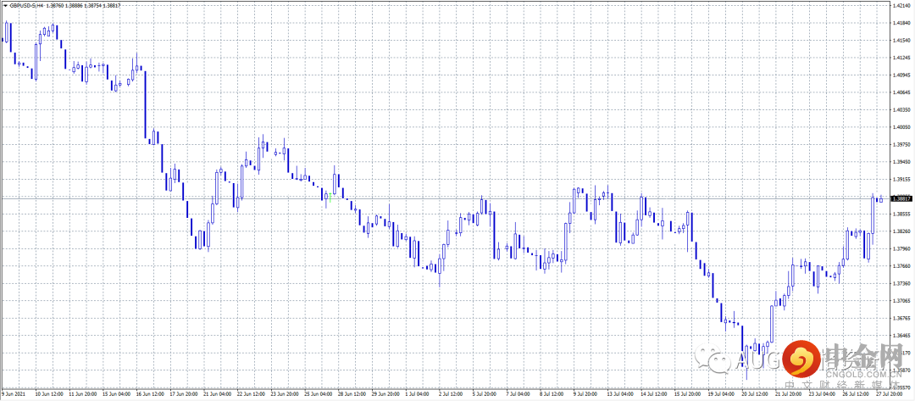Click the 1.42140 price scale label

click(901, 6)
